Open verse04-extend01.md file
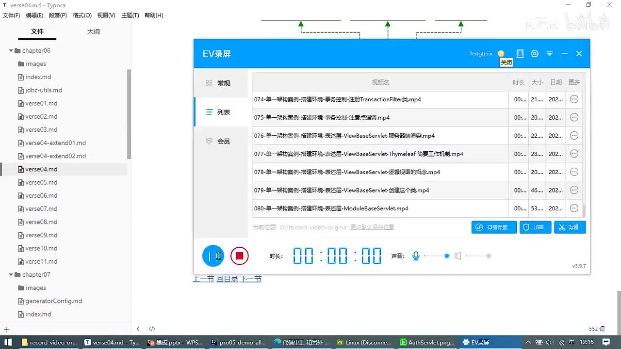 55,143
